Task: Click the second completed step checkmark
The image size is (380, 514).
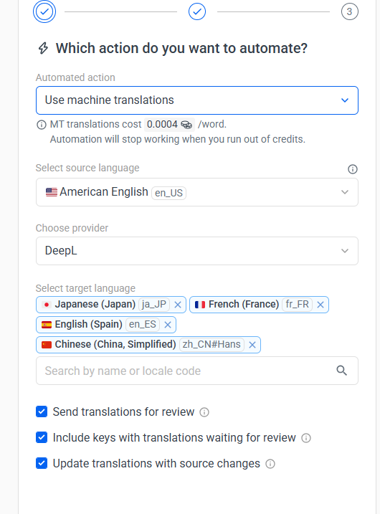Action: (197, 11)
